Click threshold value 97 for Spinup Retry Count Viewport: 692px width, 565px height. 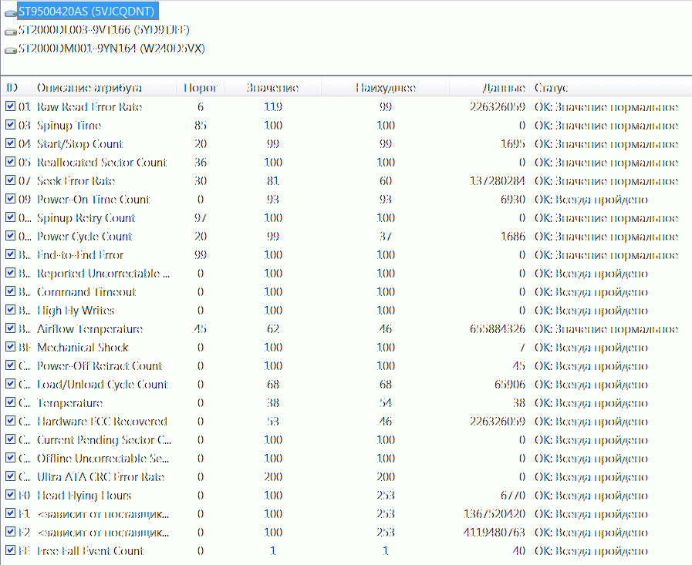click(201, 218)
